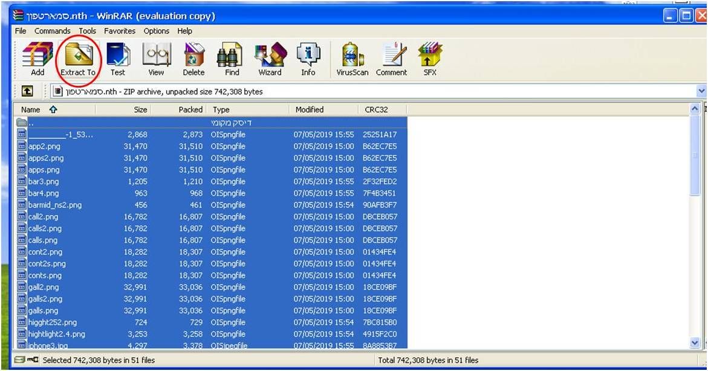Add an archive Comment
This screenshot has width=708, height=371.
(391, 59)
